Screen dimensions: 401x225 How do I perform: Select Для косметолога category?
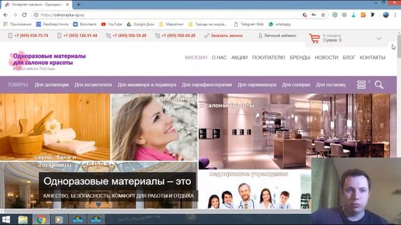[93, 84]
